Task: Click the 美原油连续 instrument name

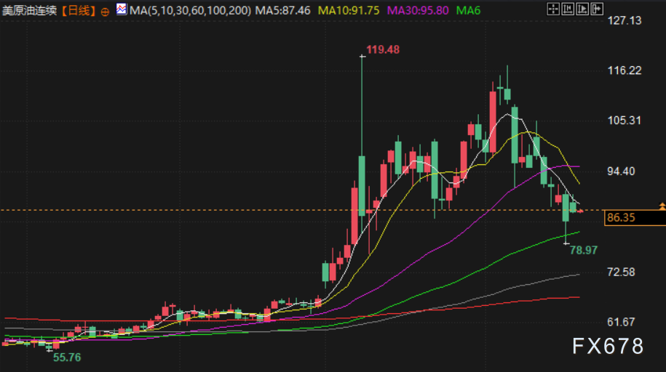Action: click(x=29, y=11)
